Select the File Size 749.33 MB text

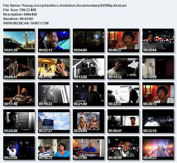coord(19,10)
